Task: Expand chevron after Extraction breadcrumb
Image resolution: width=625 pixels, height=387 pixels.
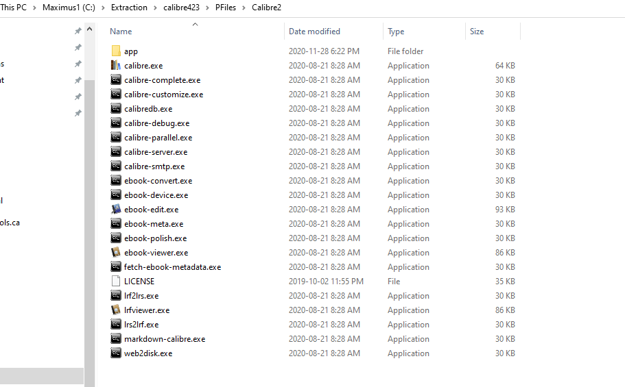Action: 156,8
